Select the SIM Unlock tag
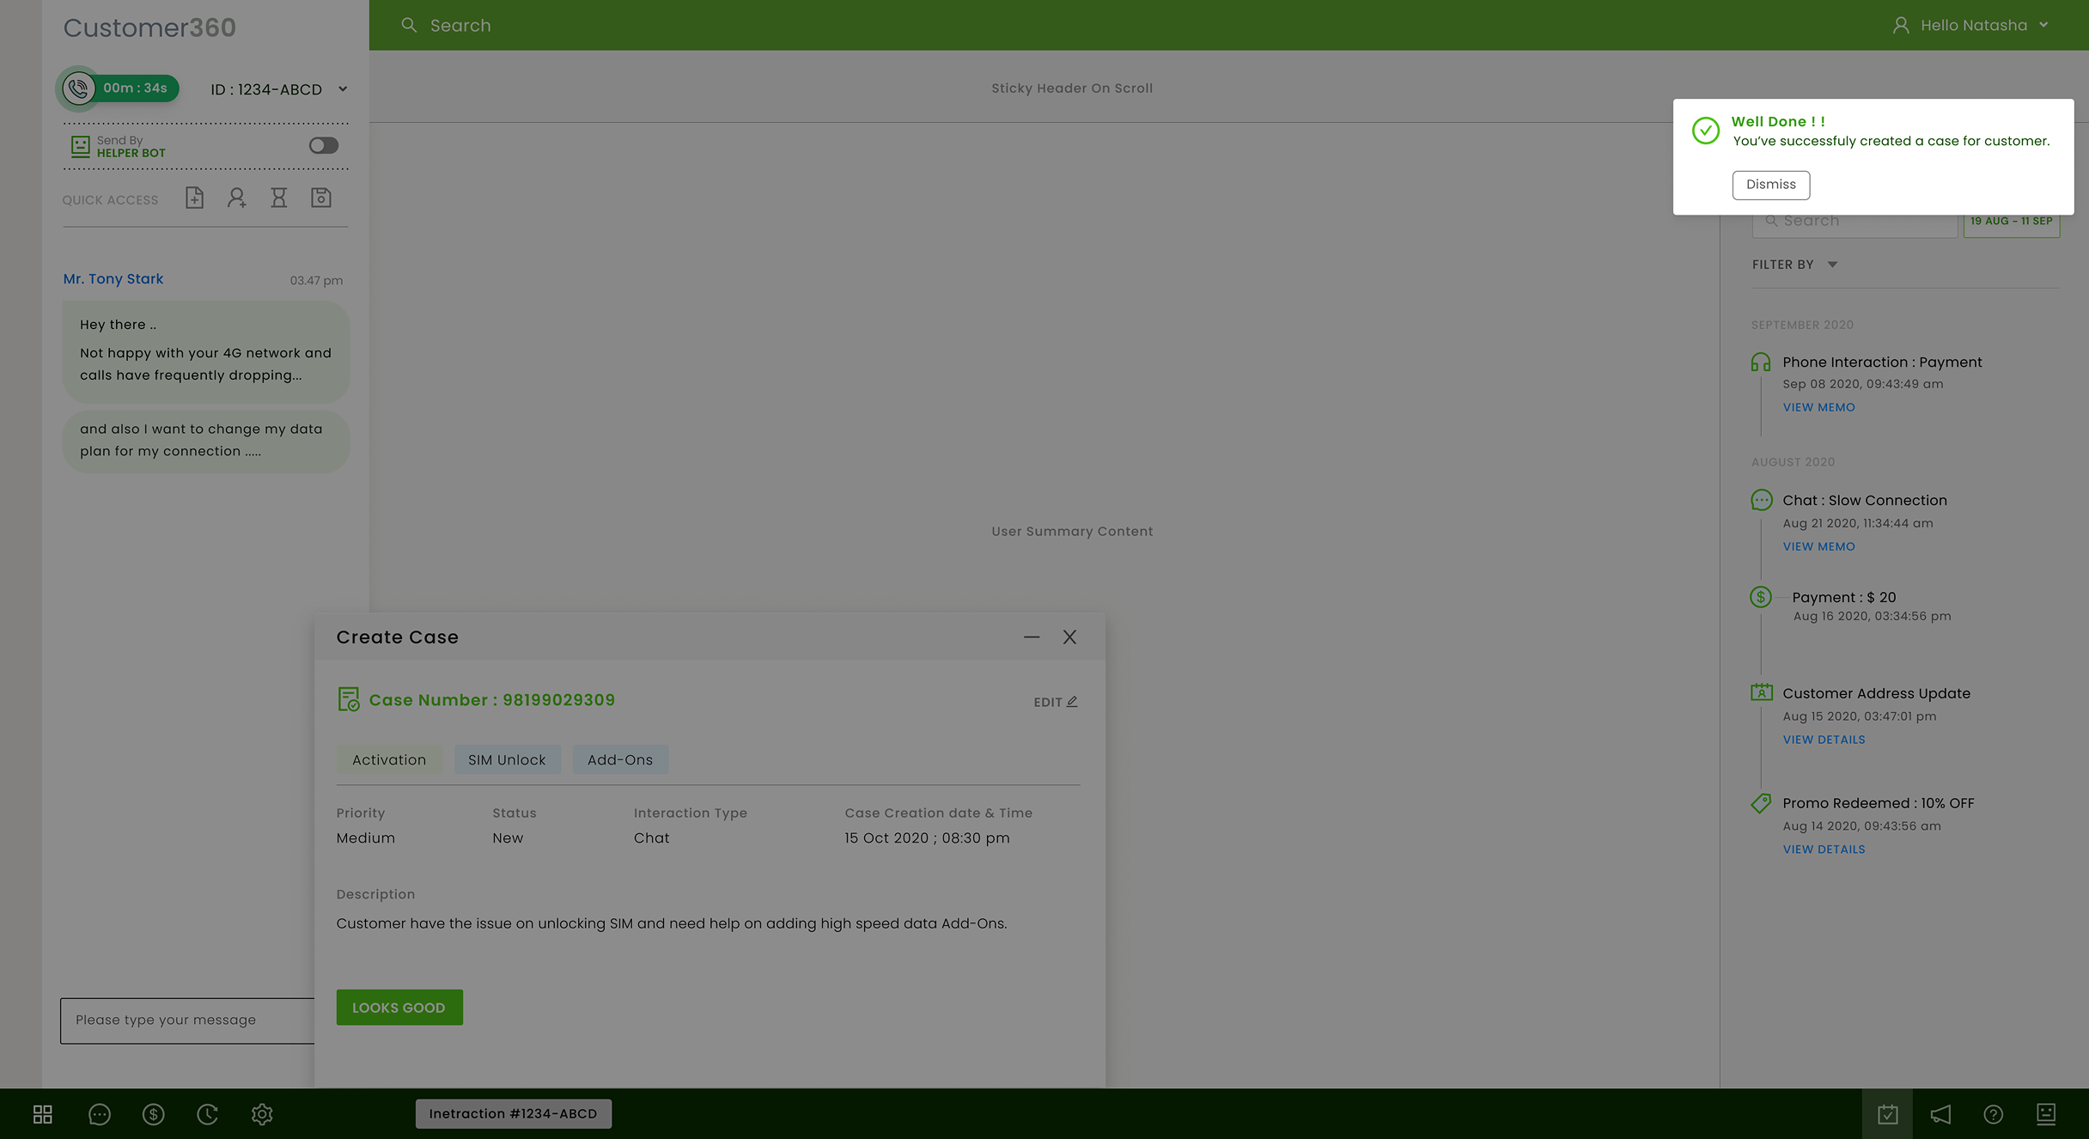2089x1139 pixels. click(x=507, y=759)
